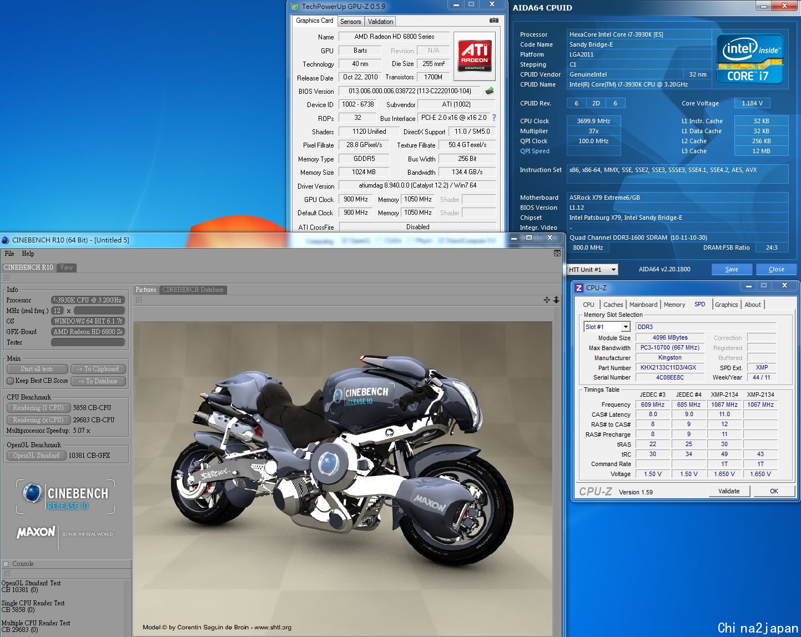The image size is (801, 637).
Task: Click the Bus Interface question mark in GPU-Z
Action: pos(493,118)
